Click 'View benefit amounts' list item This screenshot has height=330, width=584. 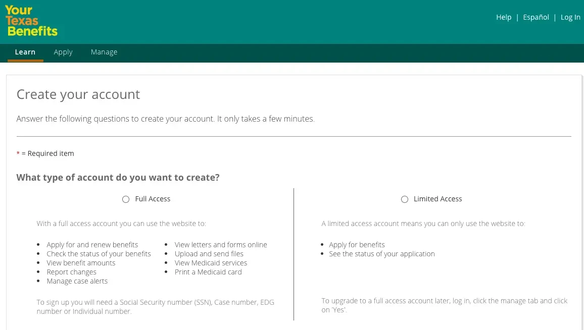(x=81, y=263)
